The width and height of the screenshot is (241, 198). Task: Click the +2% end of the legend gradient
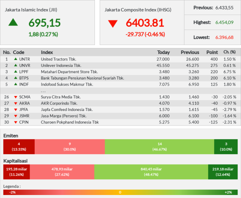pyautogui.click(x=228, y=192)
